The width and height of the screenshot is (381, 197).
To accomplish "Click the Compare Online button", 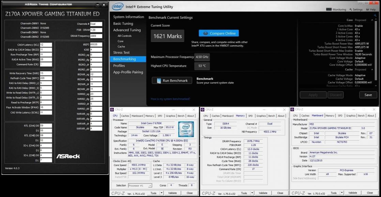I will point(219,33).
